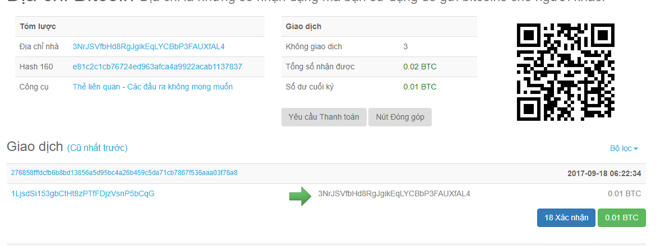Image resolution: width=656 pixels, height=246 pixels.
Task: Open Các đầu ra không mong muốn link
Action: coord(180,87)
